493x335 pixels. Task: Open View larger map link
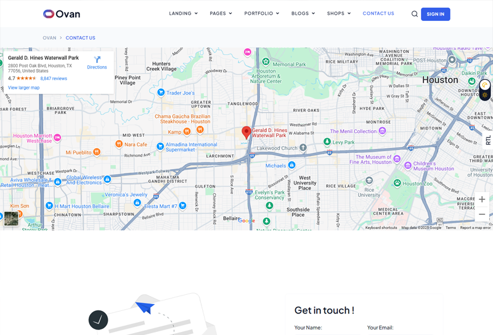point(23,88)
